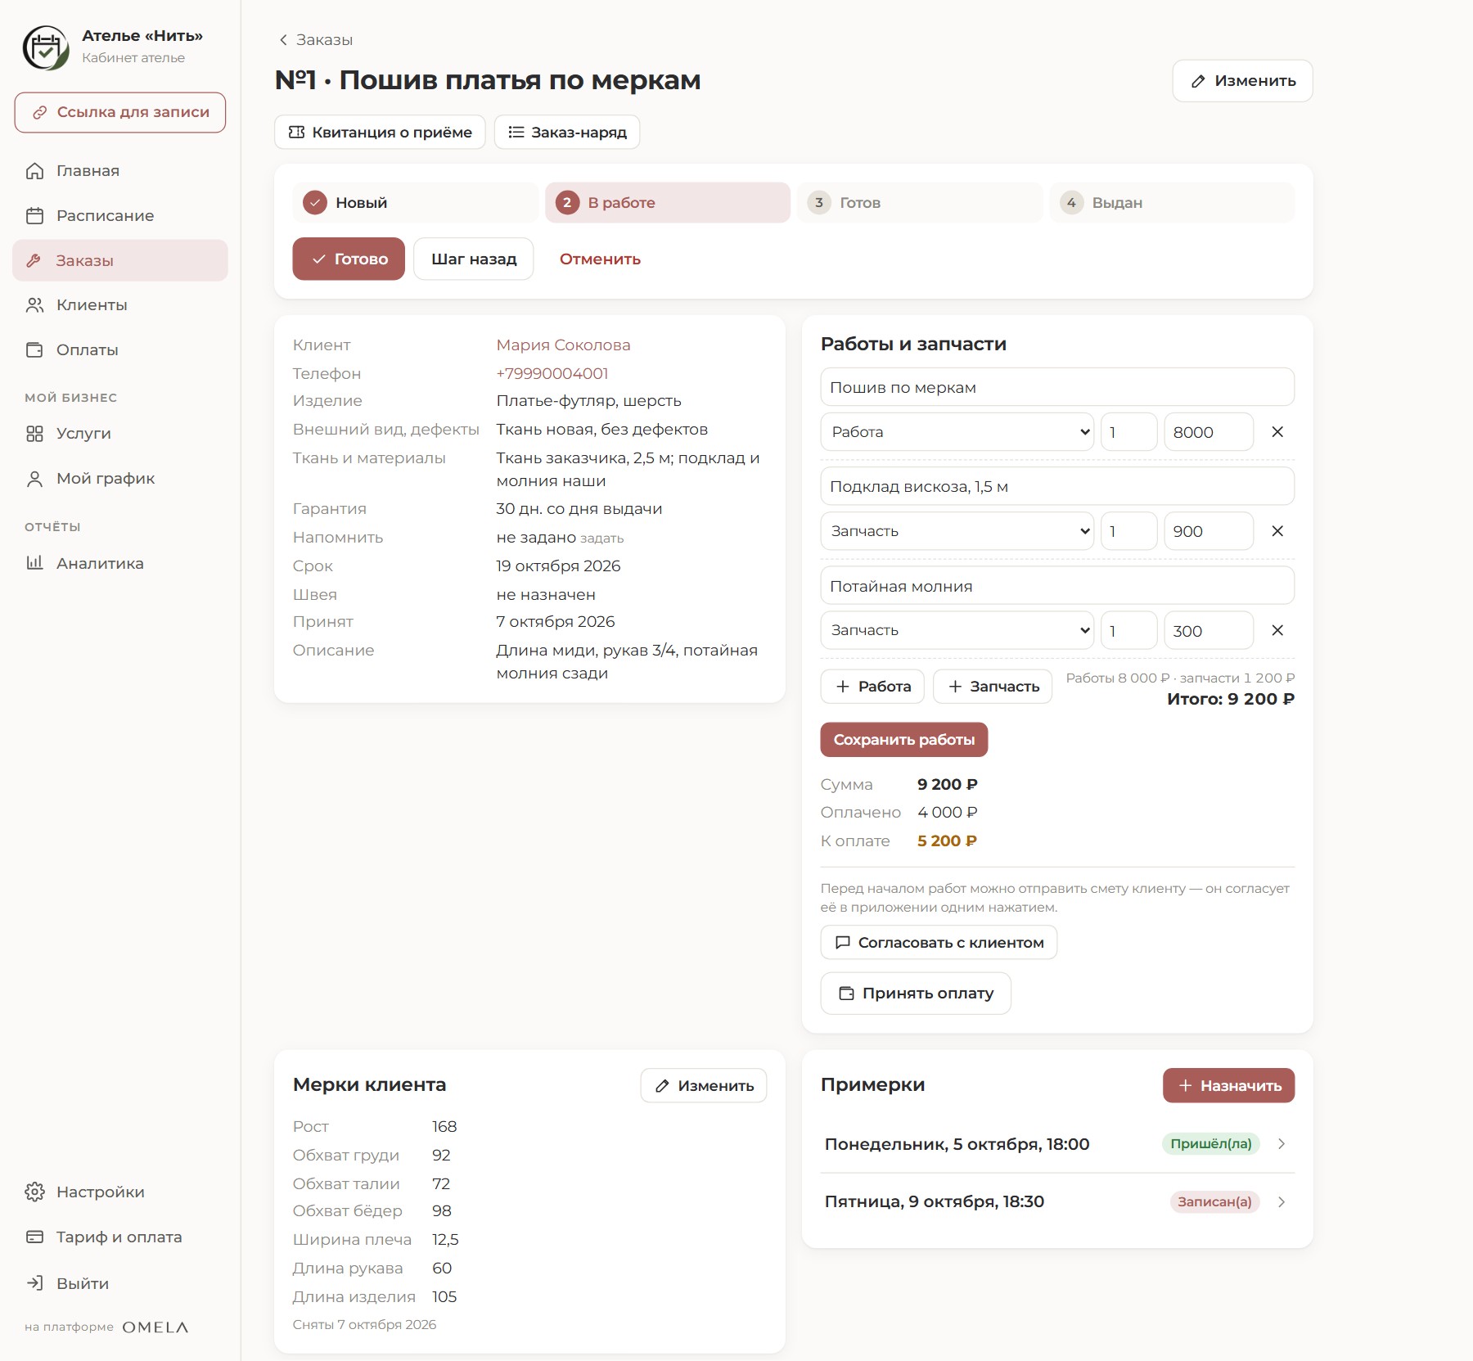Click the phone number +79990004001

552,374
